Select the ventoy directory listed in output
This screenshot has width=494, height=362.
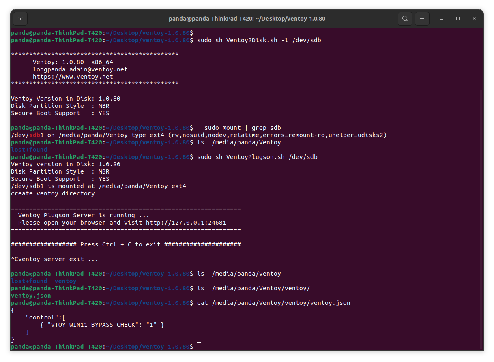coord(65,281)
